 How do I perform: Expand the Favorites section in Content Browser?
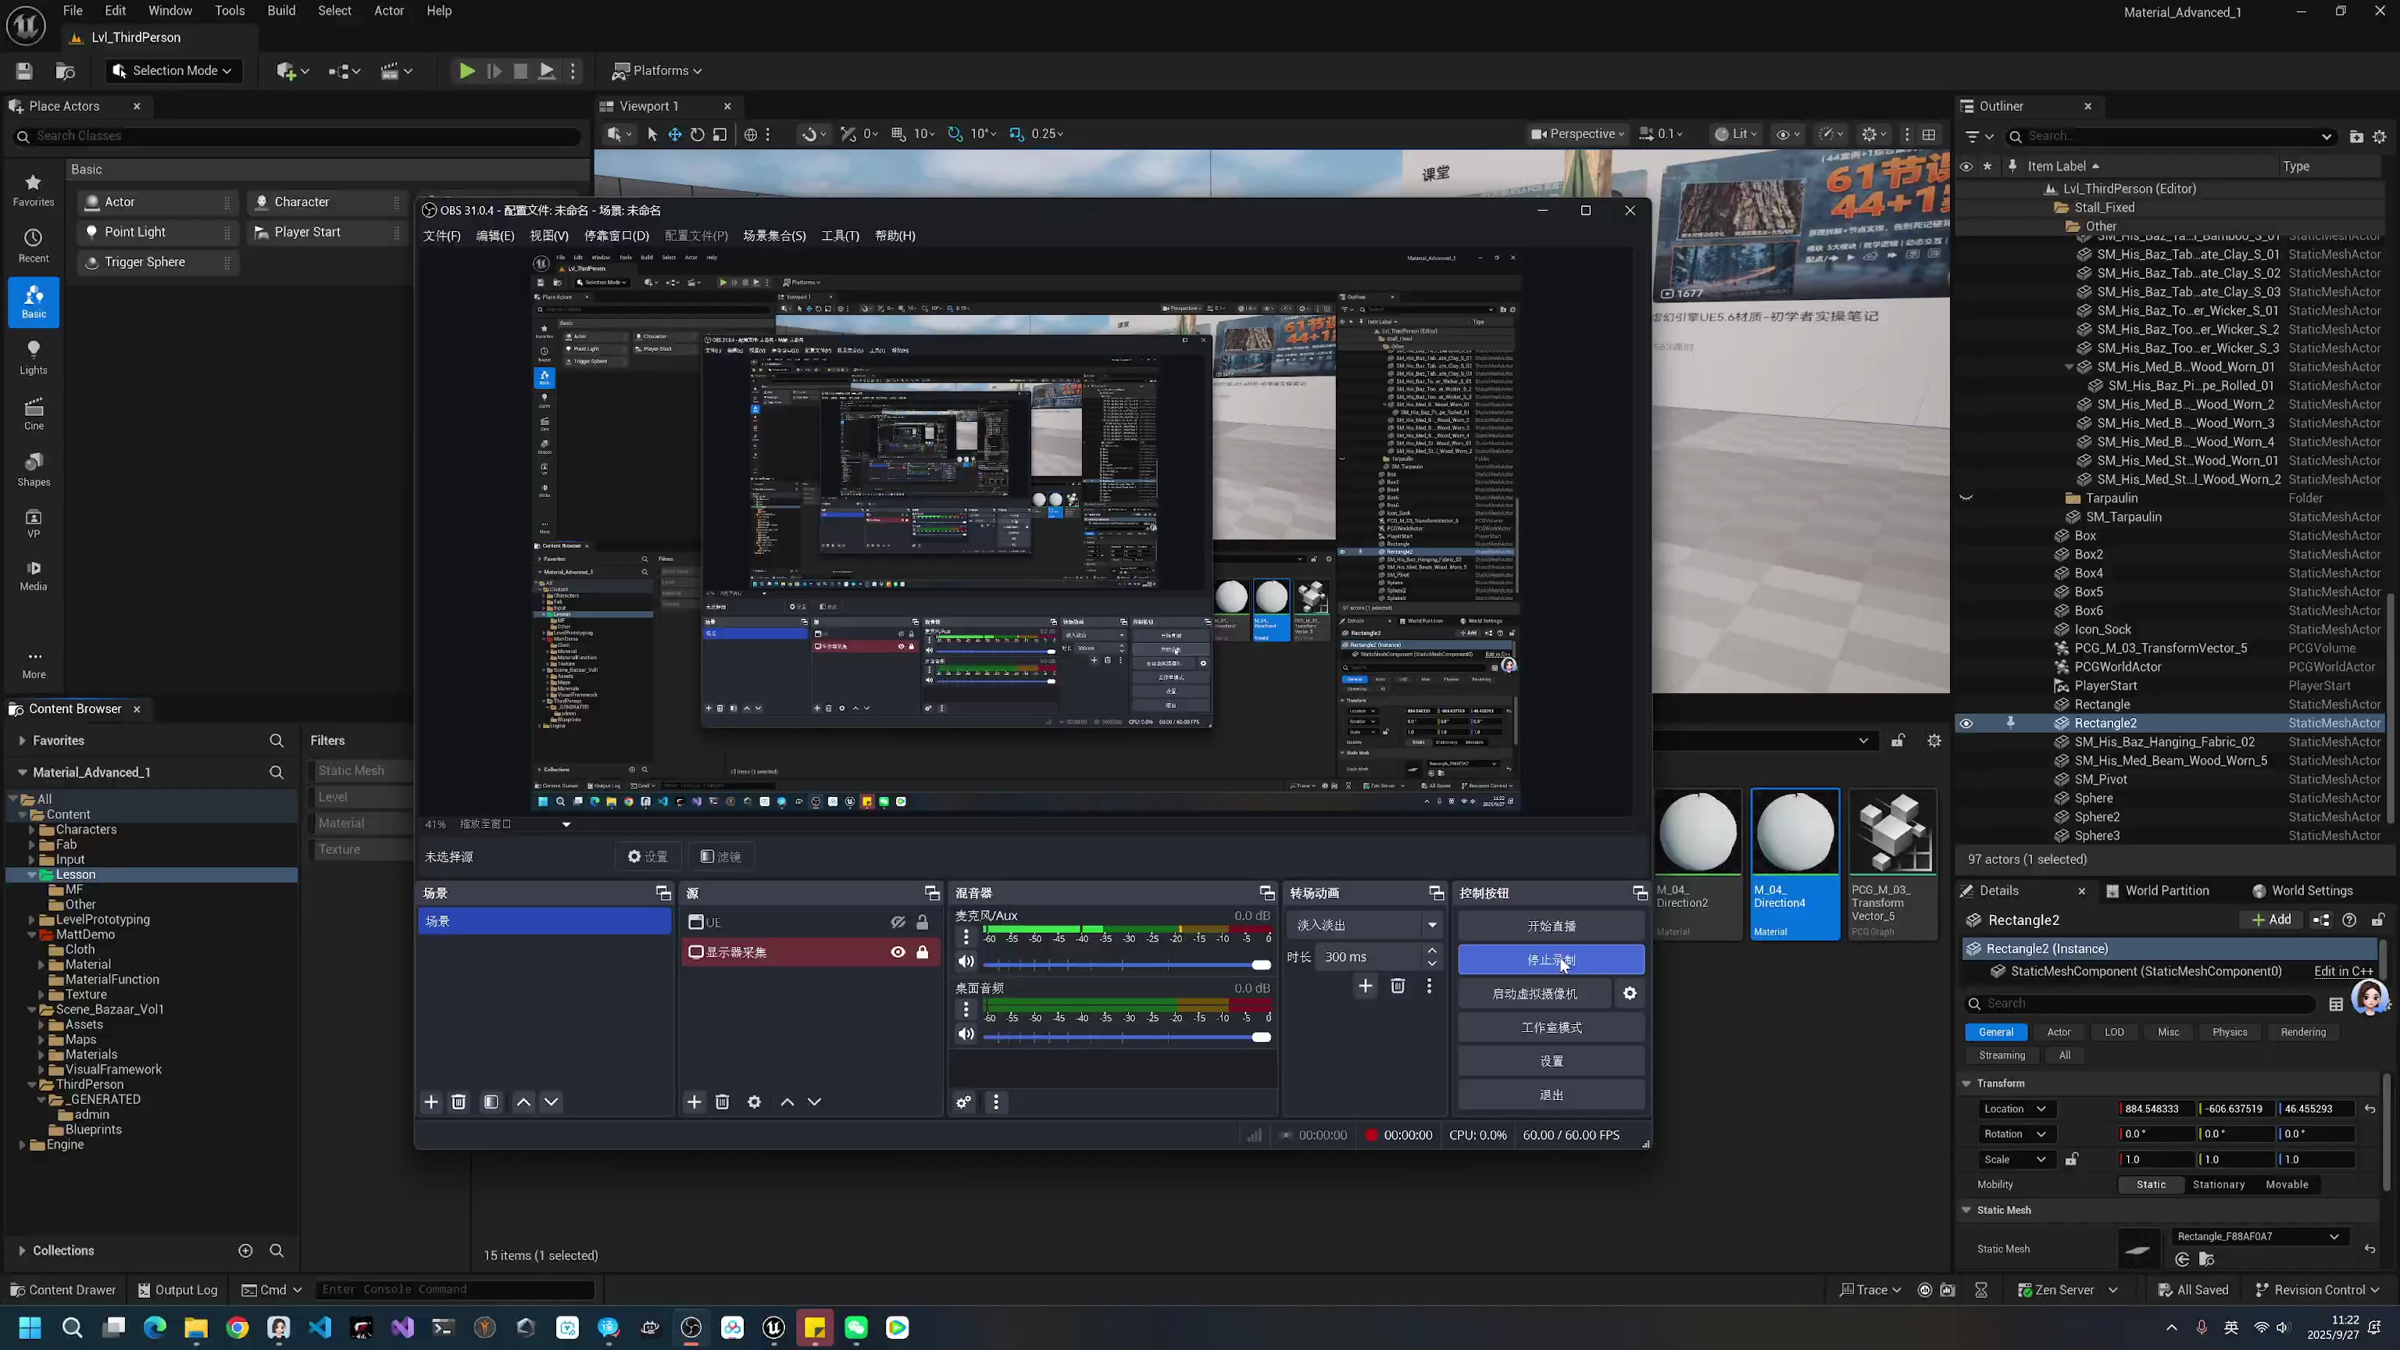21,741
